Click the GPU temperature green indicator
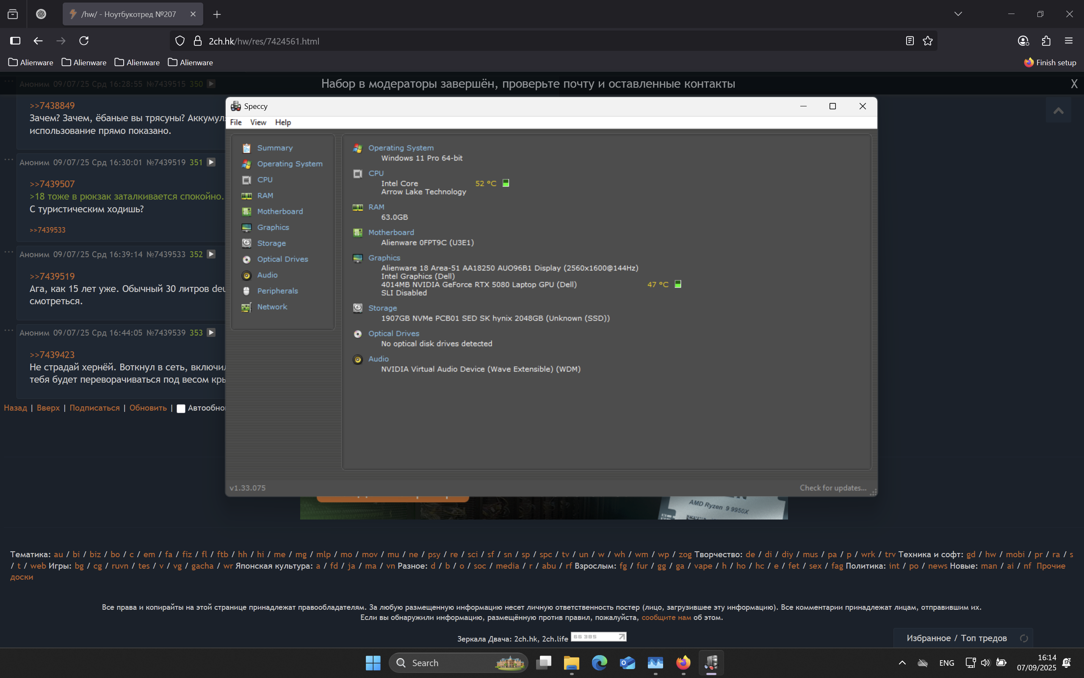 pyautogui.click(x=678, y=284)
